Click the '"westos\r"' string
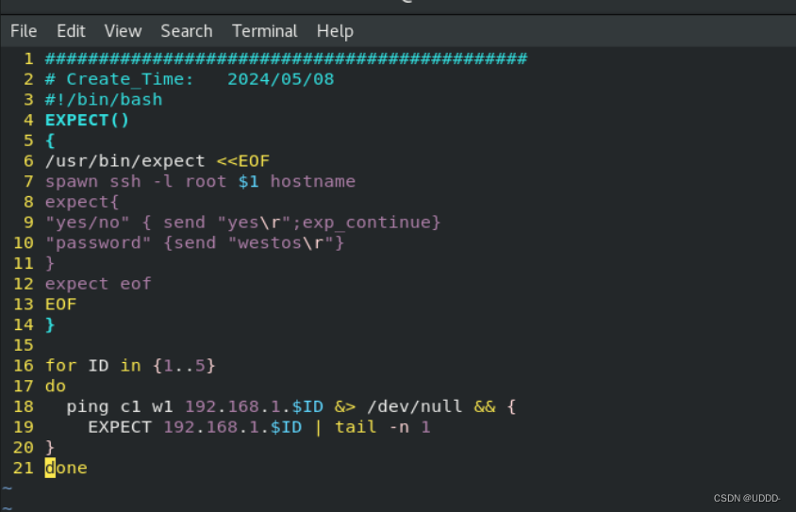 click(280, 242)
